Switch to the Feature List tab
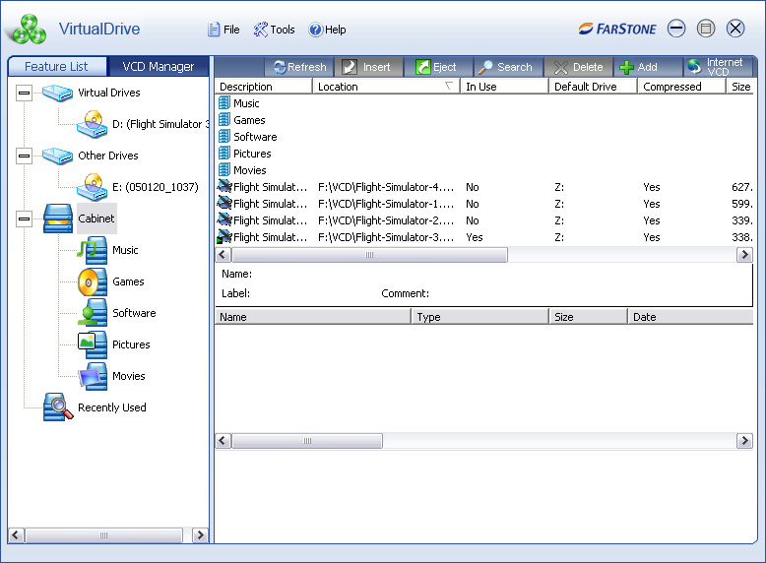 coord(57,66)
